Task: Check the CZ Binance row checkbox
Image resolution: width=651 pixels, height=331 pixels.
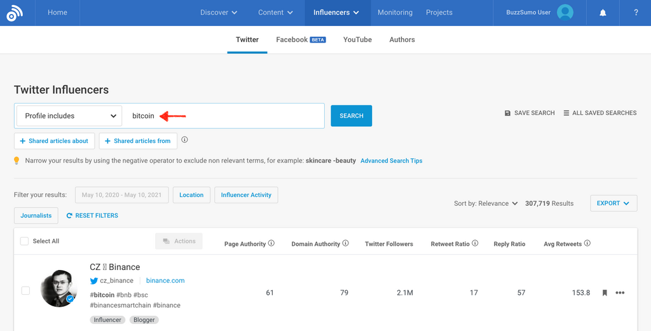Action: click(x=25, y=291)
